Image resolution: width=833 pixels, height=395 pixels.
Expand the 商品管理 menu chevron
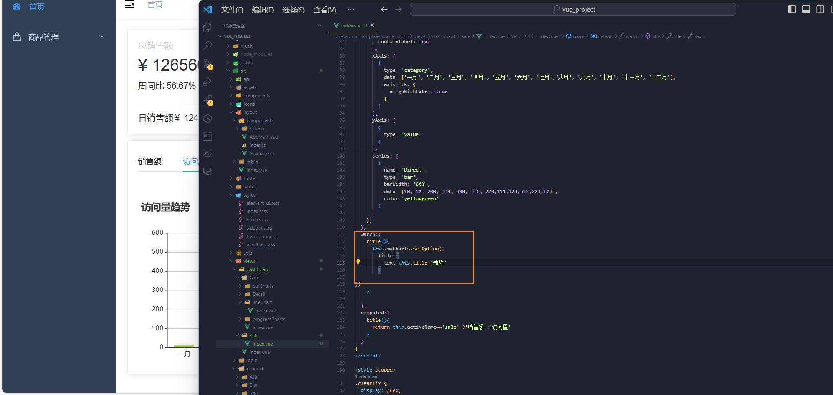click(102, 36)
